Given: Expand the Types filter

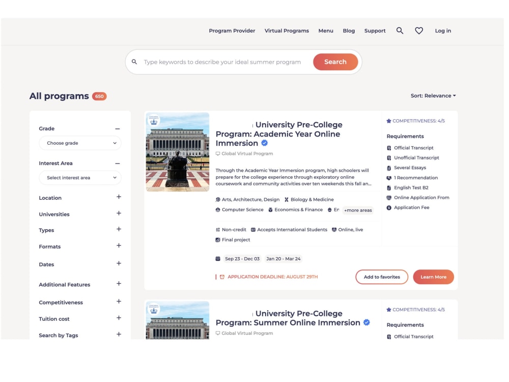Looking at the screenshot, I should tap(119, 229).
